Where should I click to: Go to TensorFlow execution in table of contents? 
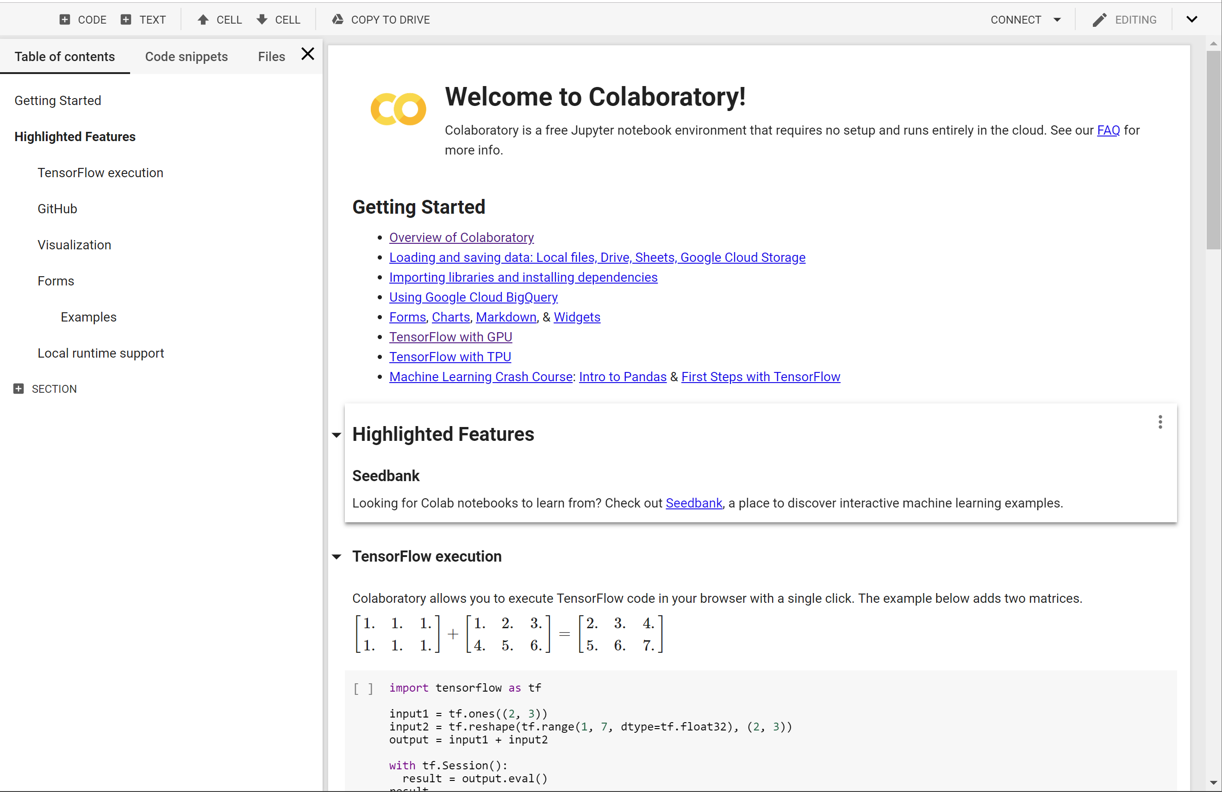click(100, 173)
